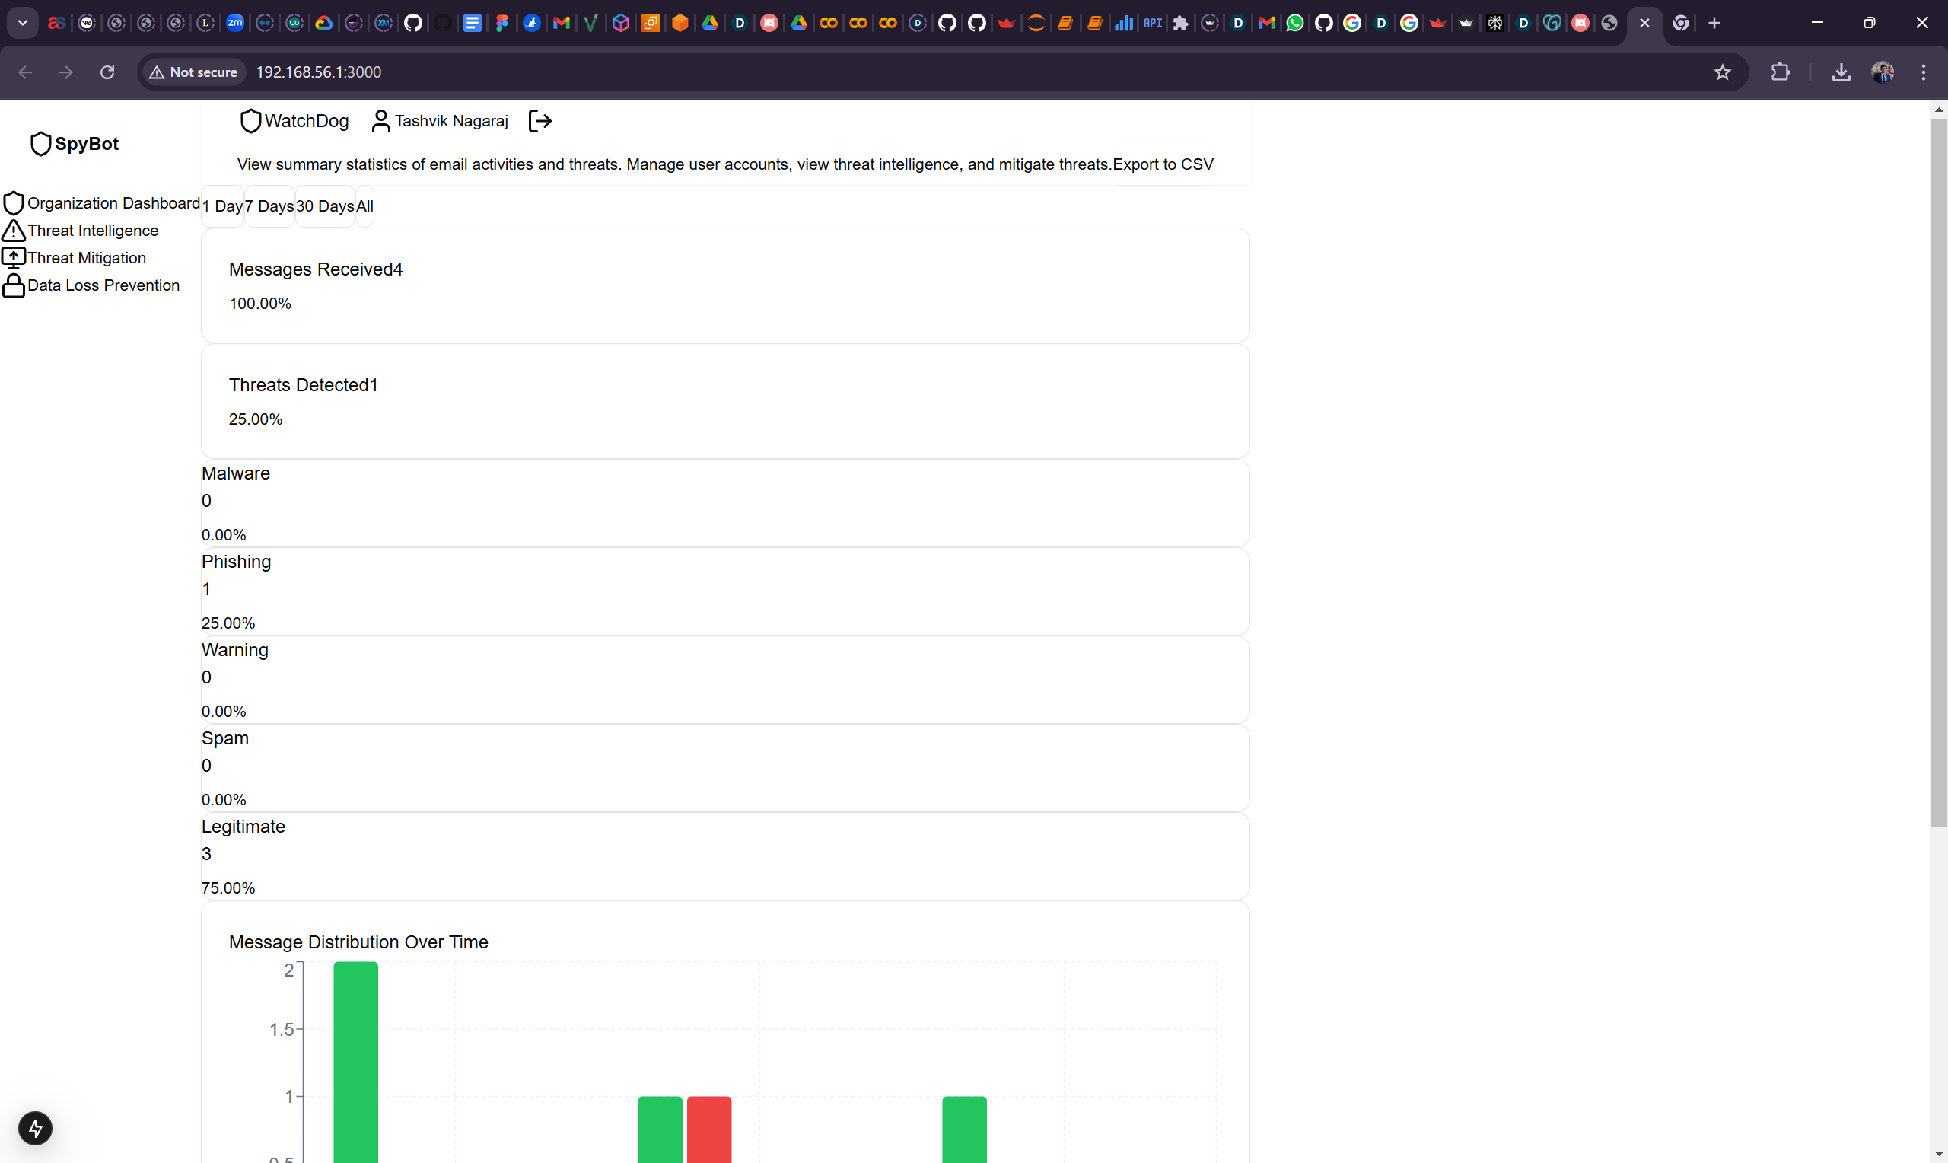
Task: Select the 7 Days time filter
Action: pos(269,206)
